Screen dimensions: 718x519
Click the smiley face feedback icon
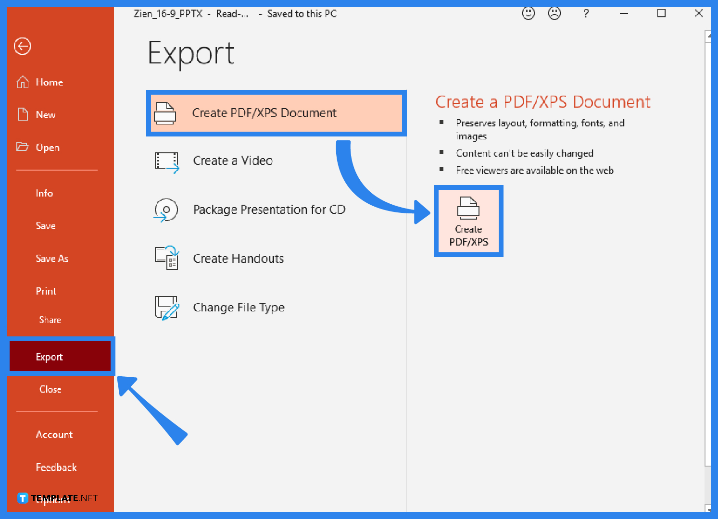[x=528, y=13]
